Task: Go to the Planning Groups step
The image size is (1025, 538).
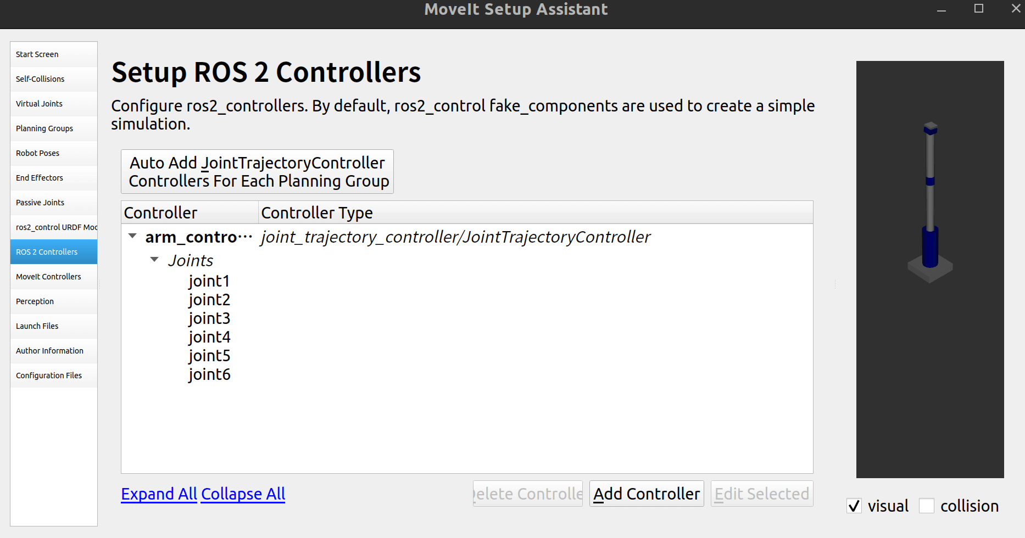Action: 54,128
